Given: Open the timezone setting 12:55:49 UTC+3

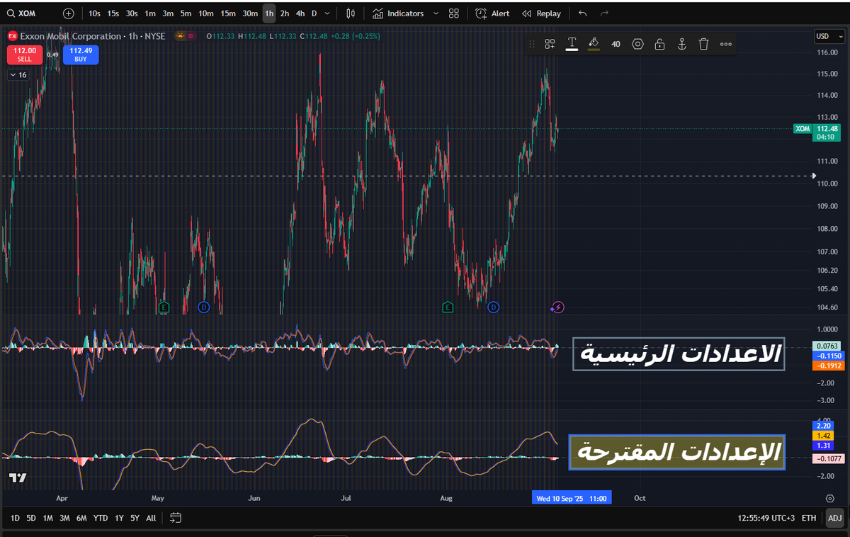Looking at the screenshot, I should [x=766, y=519].
